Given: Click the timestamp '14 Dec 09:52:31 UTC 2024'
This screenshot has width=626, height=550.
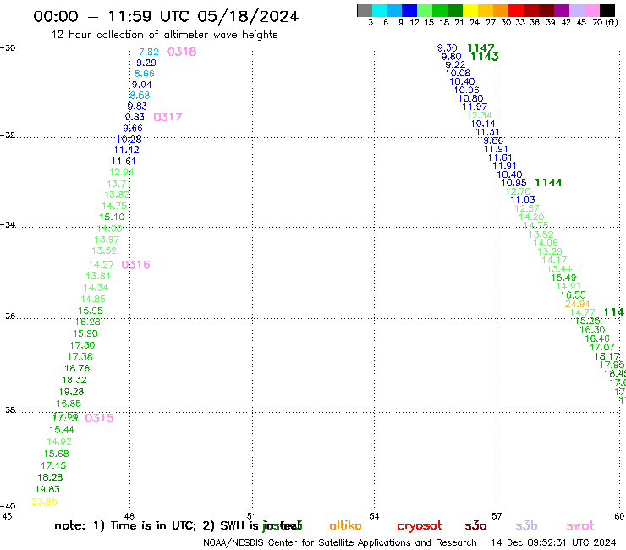Looking at the screenshot, I should 554,542.
